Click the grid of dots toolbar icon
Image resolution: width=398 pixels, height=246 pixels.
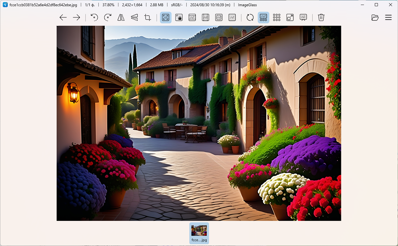coord(277,18)
